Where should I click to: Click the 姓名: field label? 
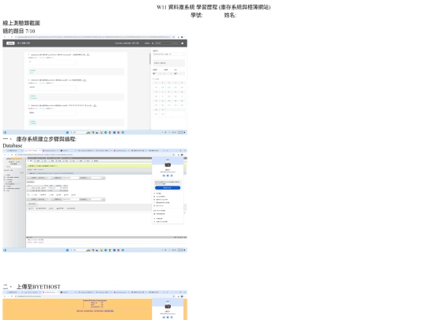coord(230,15)
